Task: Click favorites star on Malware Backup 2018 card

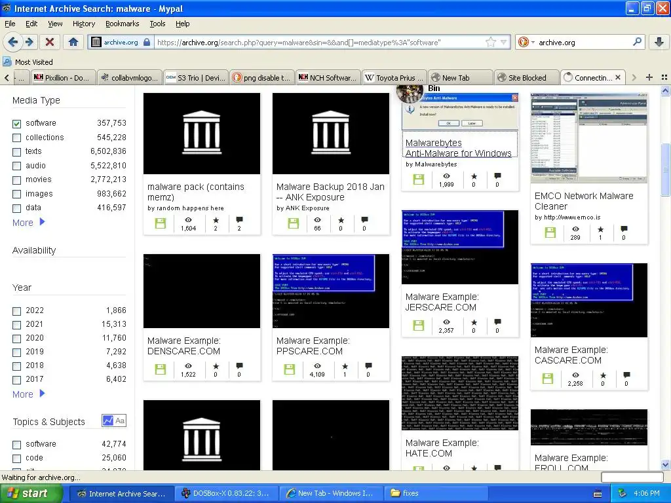Action: coord(341,220)
